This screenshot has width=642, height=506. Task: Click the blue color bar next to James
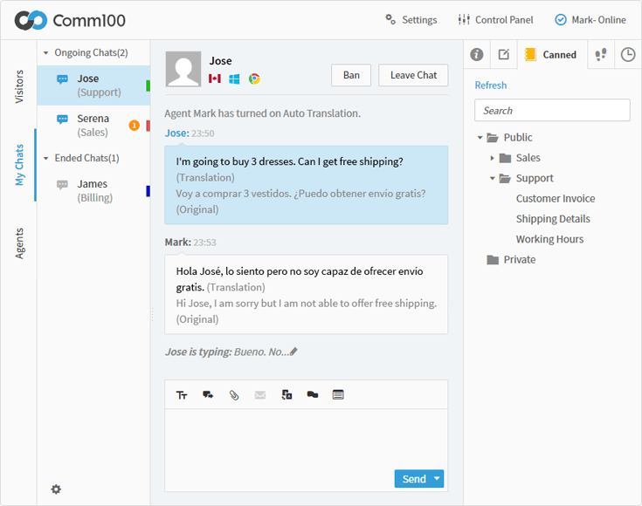click(148, 191)
